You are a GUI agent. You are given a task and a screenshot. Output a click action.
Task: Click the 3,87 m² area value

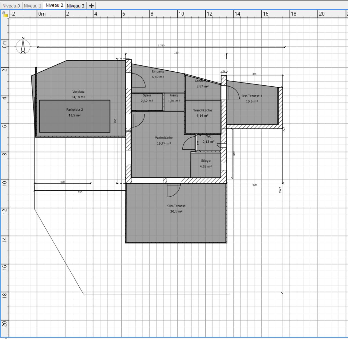[x=203, y=86]
